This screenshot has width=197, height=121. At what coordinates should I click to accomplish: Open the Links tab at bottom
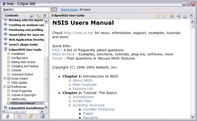pyautogui.click(x=31, y=116)
